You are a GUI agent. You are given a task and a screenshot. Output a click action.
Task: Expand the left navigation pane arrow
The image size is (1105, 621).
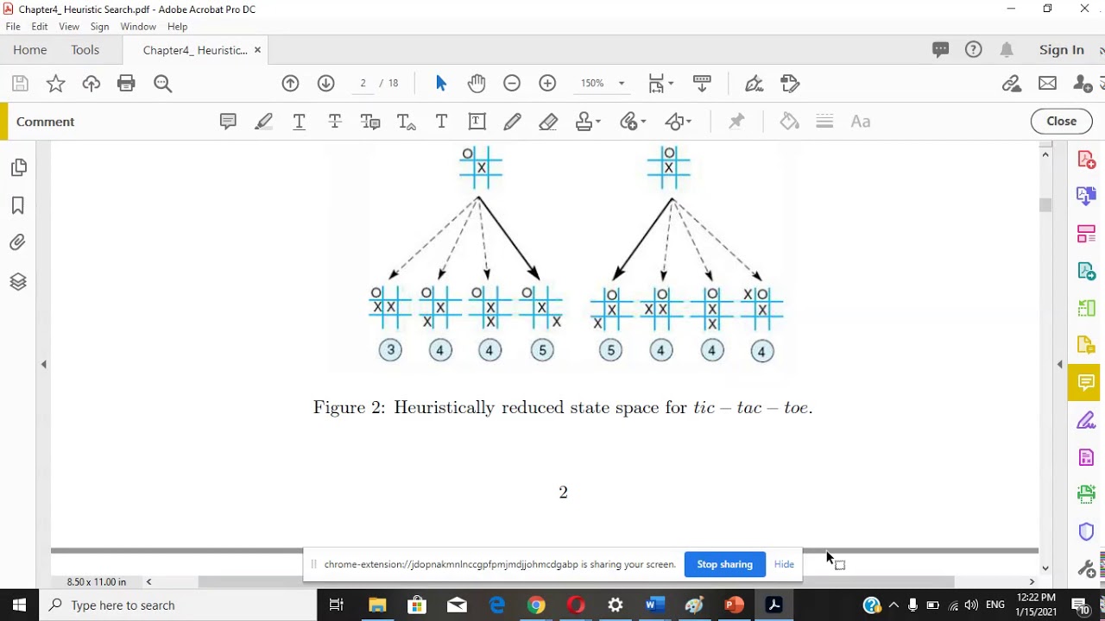pyautogui.click(x=44, y=365)
